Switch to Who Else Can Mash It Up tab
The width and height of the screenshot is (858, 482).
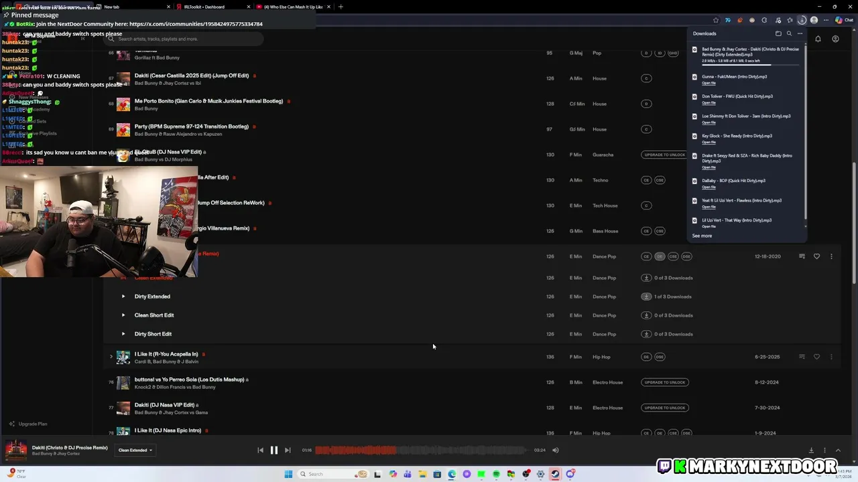point(294,7)
